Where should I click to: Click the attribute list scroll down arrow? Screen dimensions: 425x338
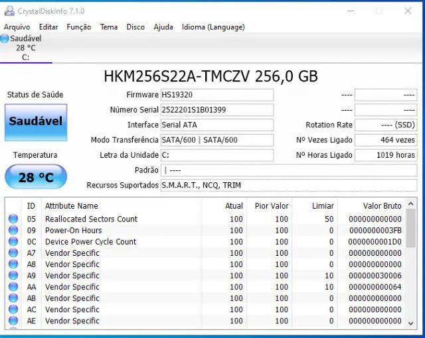[x=411, y=323]
